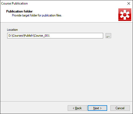The width and height of the screenshot is (133, 114).
Task: Click the X icon in the title bar
Action: [x=129, y=3]
